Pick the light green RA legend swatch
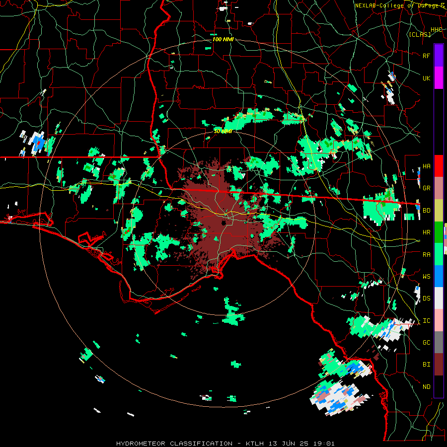The image size is (447, 447). tap(439, 254)
